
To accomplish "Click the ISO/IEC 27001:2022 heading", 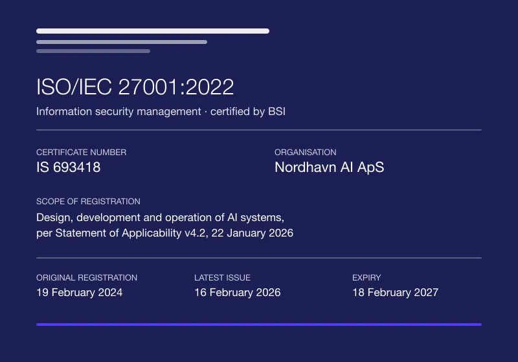I will [x=135, y=87].
